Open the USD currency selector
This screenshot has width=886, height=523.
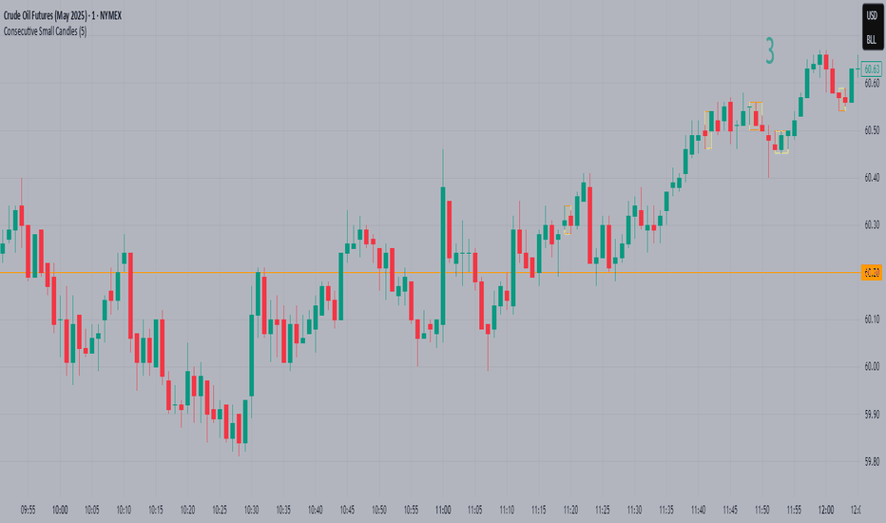click(x=872, y=16)
